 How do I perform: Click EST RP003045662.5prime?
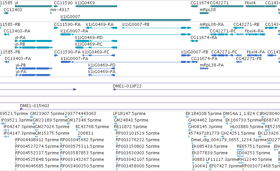(x=82, y=140)
